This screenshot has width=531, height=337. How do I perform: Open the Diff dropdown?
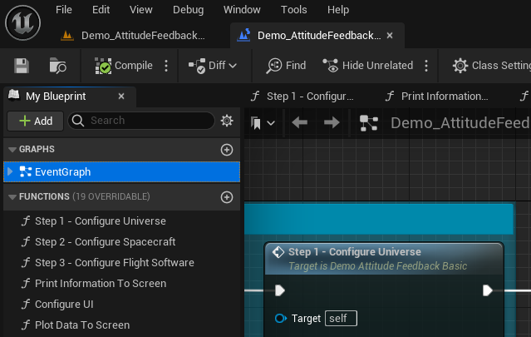[x=213, y=66]
